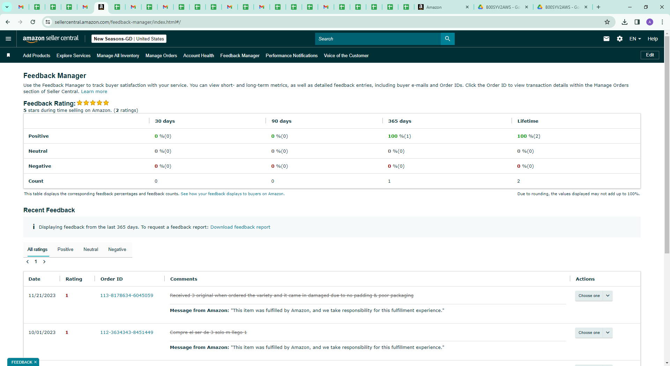Viewport: 670px width, 366px height.
Task: Open Voice of the Customer
Action: (x=346, y=55)
